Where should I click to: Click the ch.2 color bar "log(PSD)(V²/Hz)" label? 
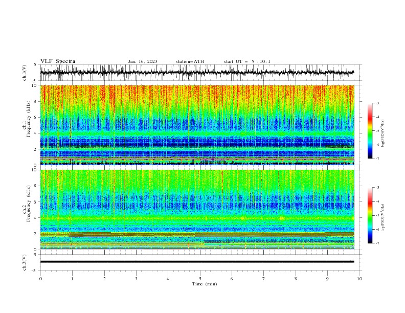click(383, 217)
